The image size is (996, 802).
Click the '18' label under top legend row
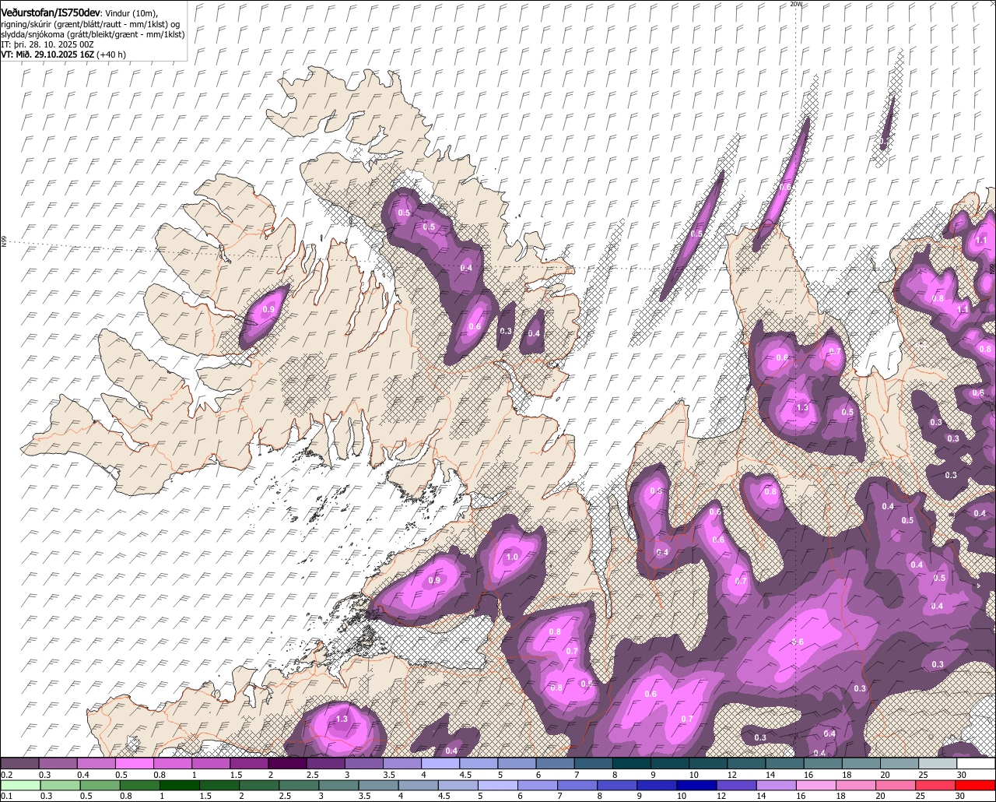(847, 776)
